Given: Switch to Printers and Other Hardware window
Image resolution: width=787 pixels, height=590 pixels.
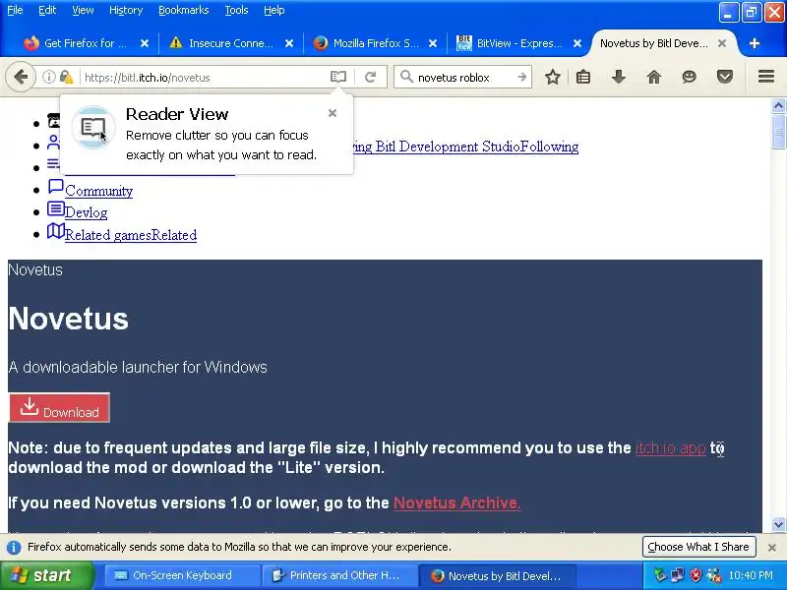Looking at the screenshot, I should click(x=338, y=575).
